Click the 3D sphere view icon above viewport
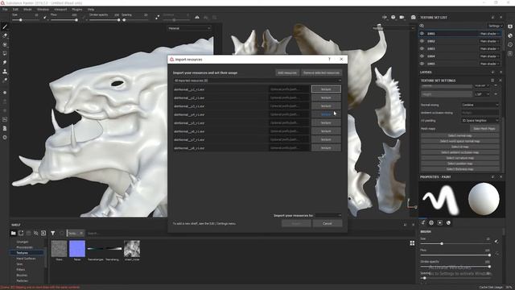 pos(393,17)
